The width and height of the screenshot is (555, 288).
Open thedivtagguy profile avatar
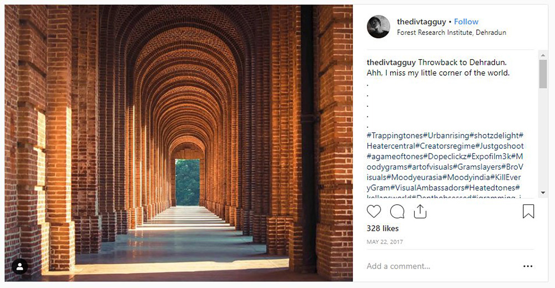(379, 27)
